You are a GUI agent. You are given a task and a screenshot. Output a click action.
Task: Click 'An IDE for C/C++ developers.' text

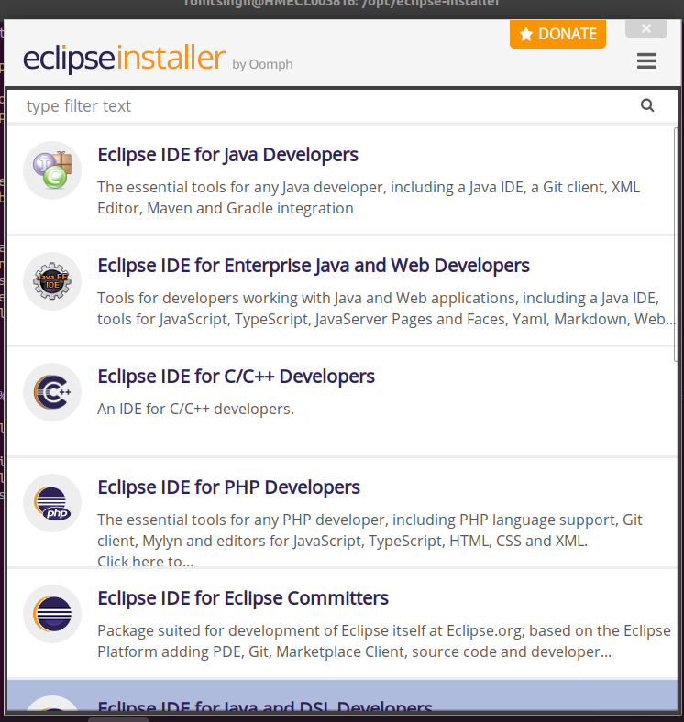tap(195, 409)
